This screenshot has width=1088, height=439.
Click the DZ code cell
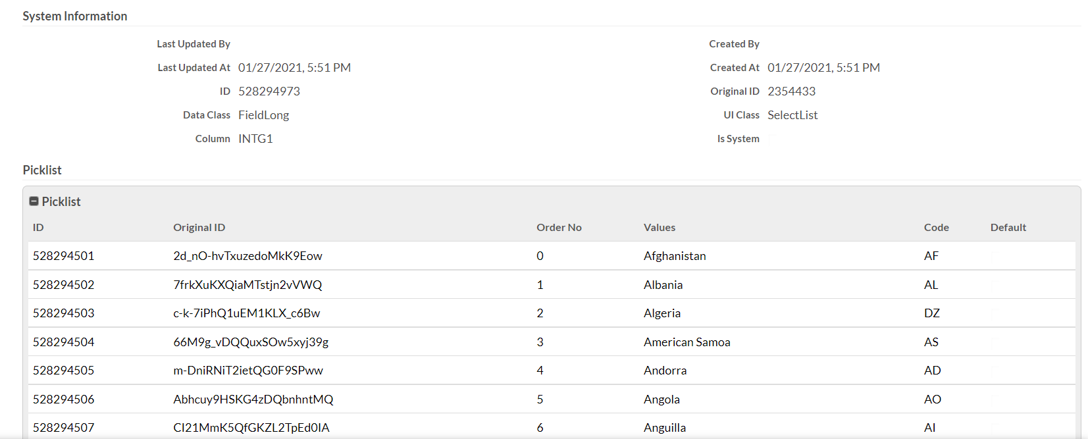(932, 313)
